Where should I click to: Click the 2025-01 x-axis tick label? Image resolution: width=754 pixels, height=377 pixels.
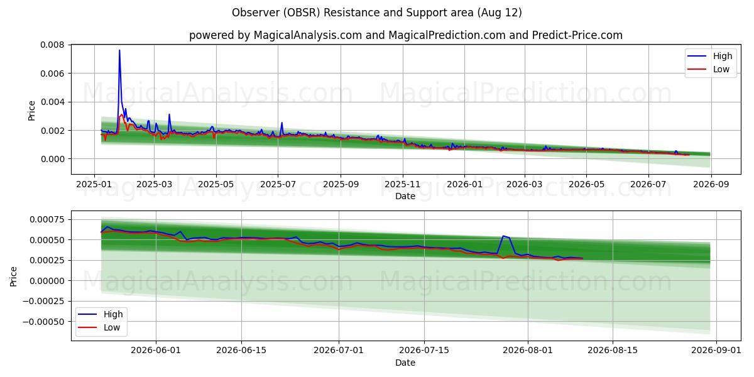point(94,184)
